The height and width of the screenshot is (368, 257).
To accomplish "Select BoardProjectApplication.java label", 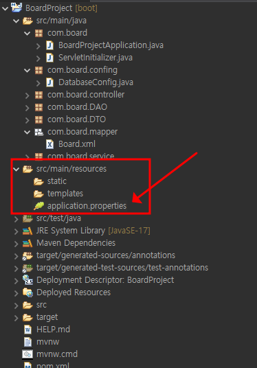I will [x=111, y=45].
